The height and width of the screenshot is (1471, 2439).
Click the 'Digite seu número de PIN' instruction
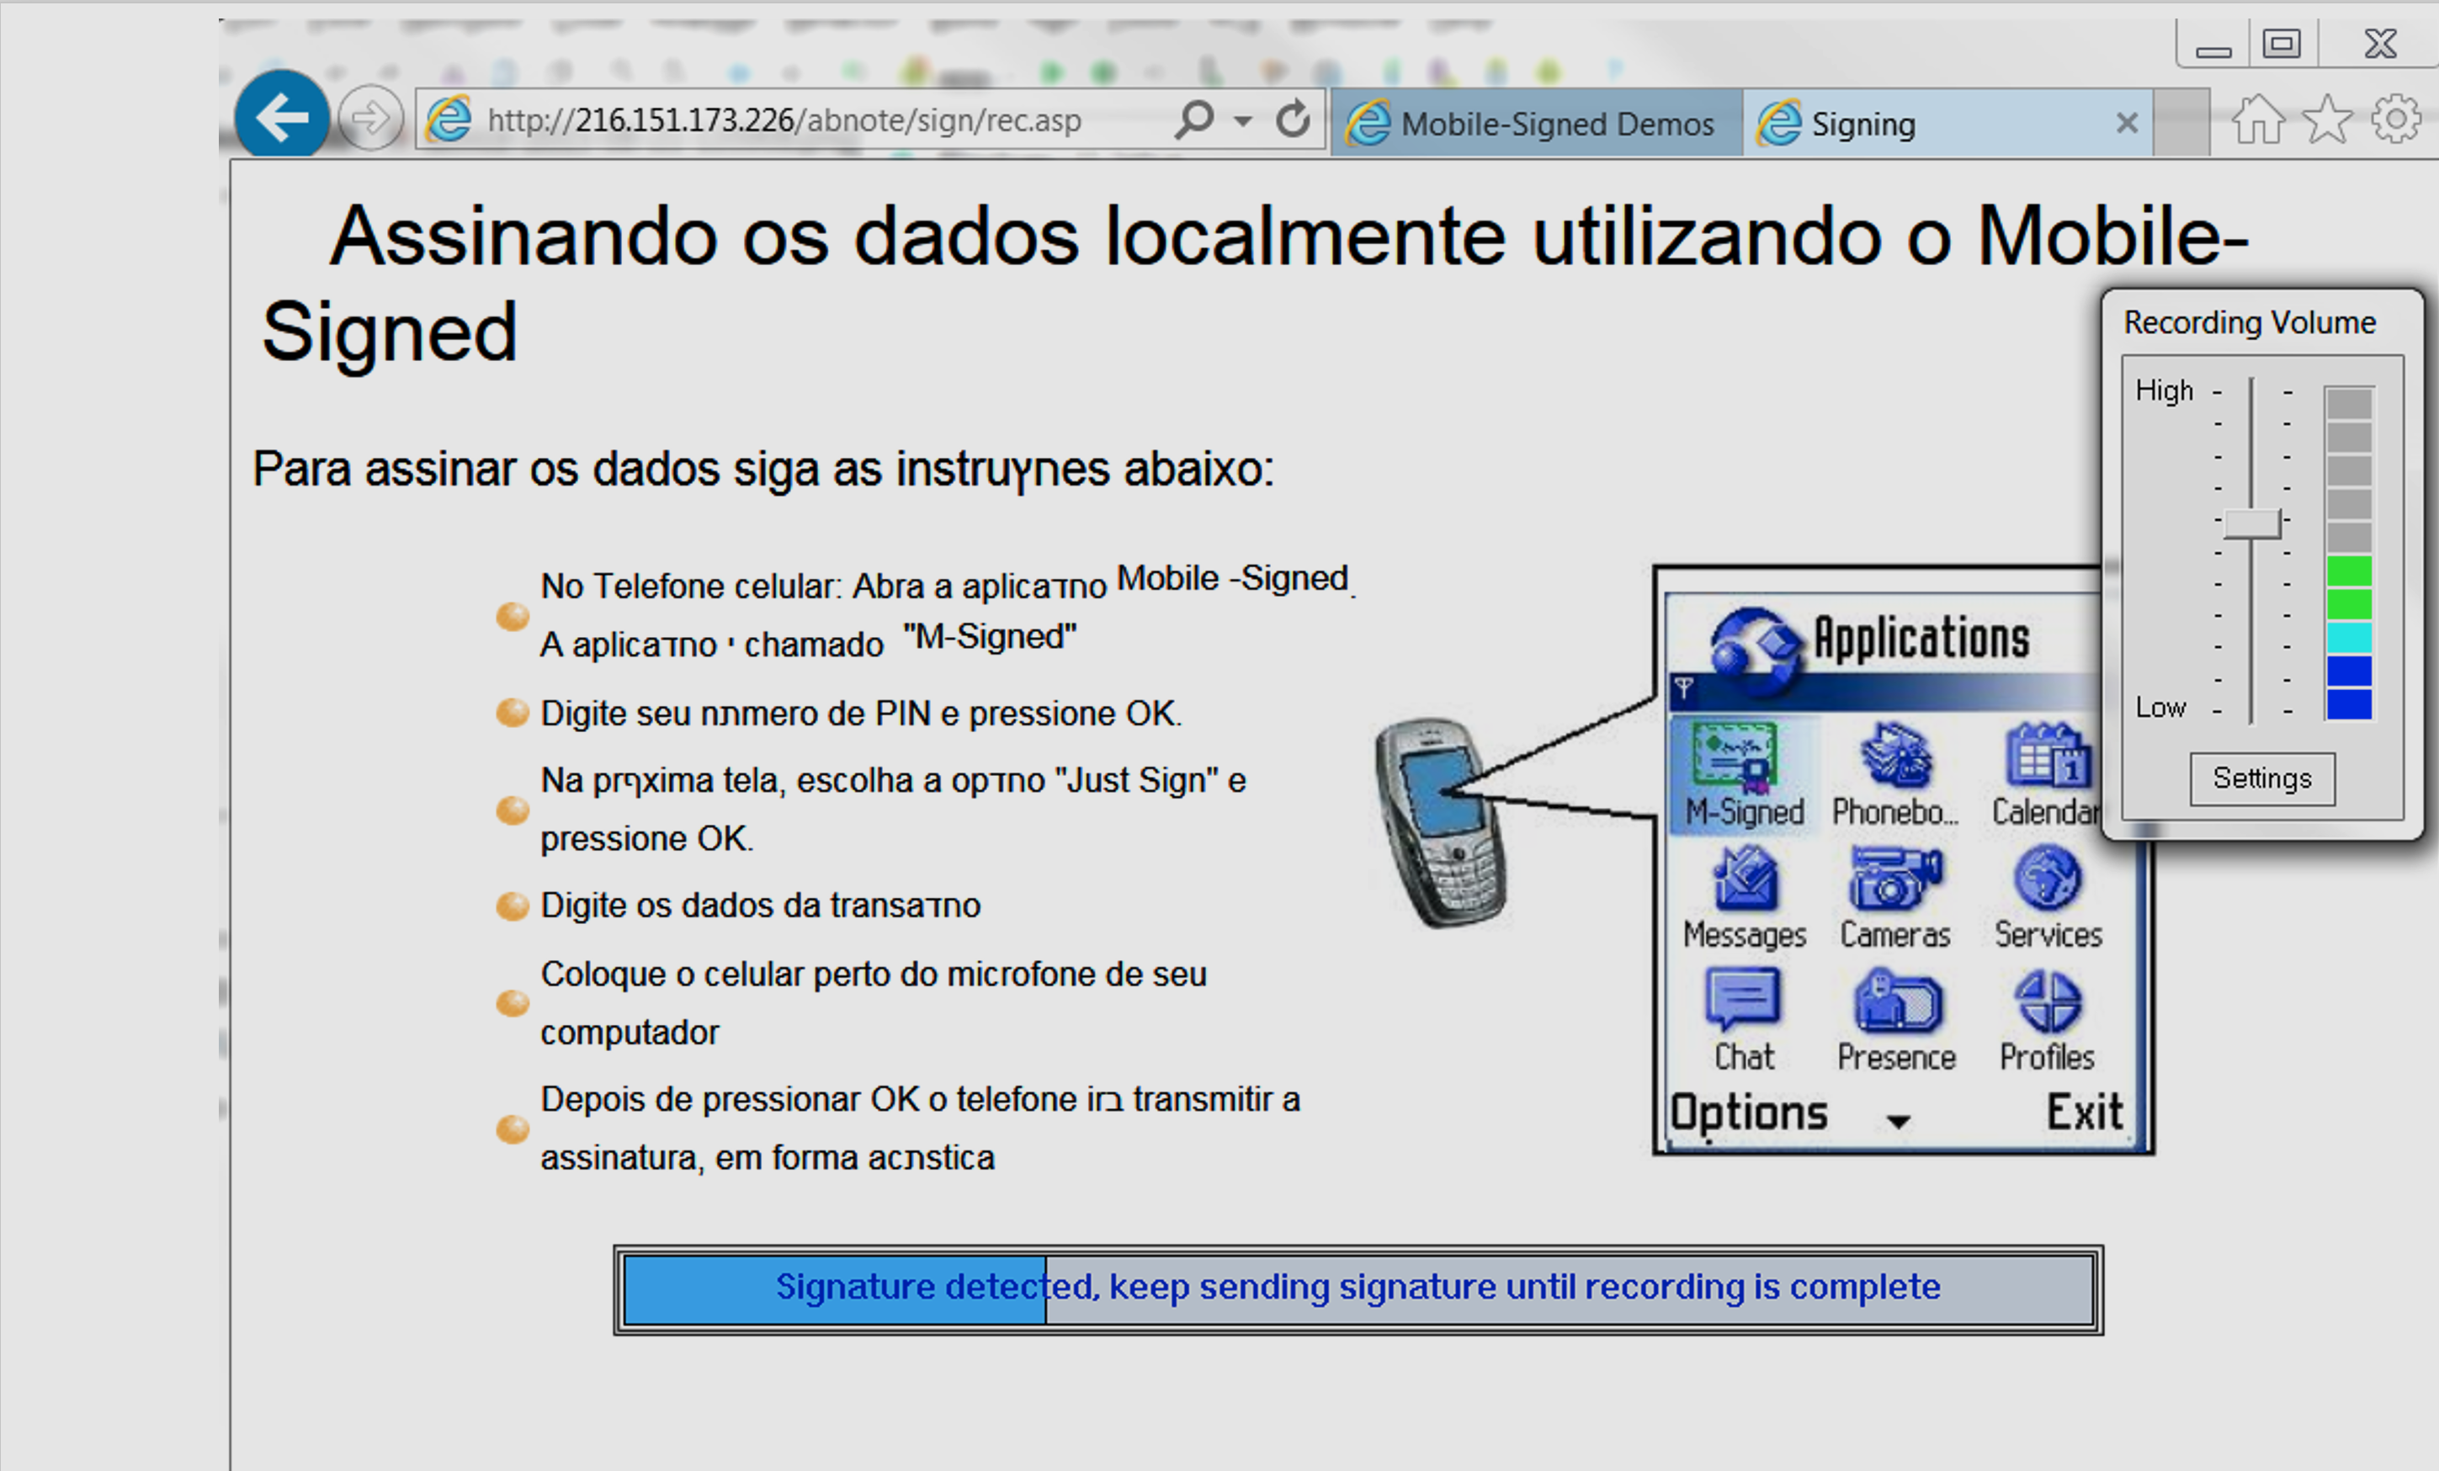[860, 713]
